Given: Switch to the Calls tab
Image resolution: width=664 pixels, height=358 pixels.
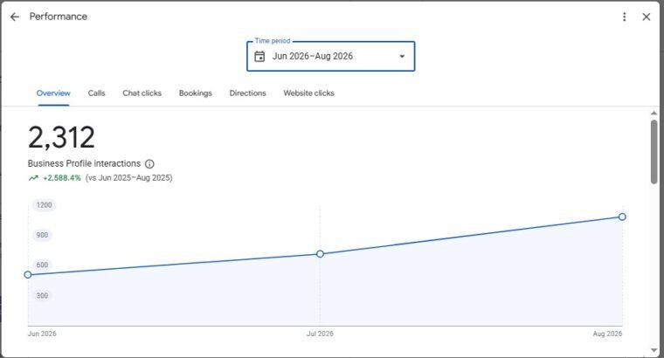Looking at the screenshot, I should [x=97, y=93].
